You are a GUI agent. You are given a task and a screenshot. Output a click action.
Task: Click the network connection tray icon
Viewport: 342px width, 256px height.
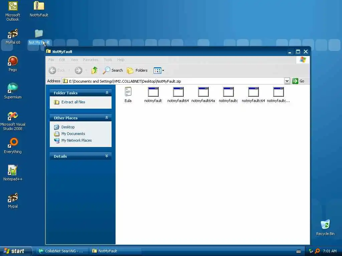[311, 251]
